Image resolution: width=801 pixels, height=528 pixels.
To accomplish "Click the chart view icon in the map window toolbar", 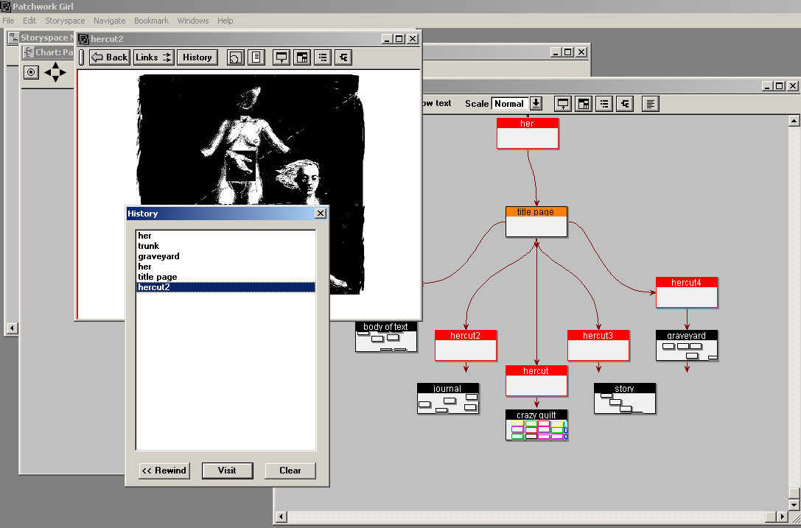I will pos(625,104).
